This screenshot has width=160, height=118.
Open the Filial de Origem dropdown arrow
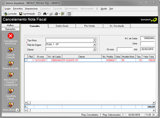tap(95, 44)
